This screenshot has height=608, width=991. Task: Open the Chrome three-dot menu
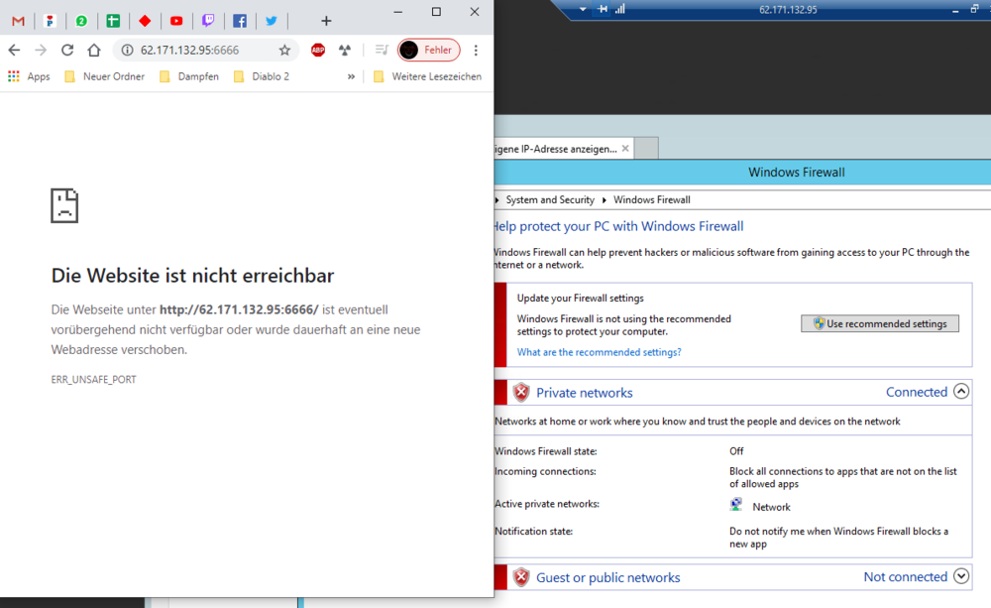(476, 50)
